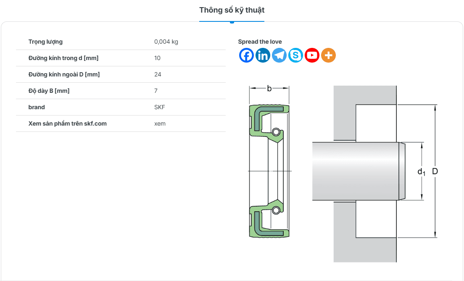Select the 'Độ dày B [mm]' label
Image resolution: width=464 pixels, height=281 pixels.
point(49,91)
